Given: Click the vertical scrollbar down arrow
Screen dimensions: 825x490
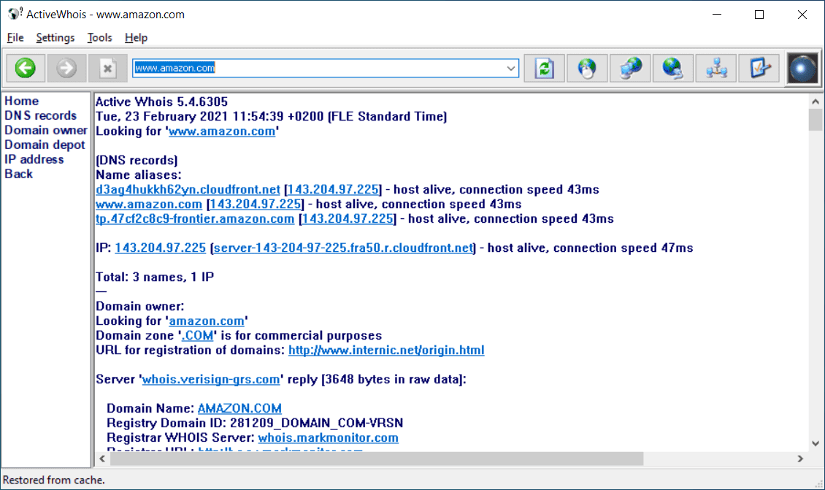Looking at the screenshot, I should pos(816,444).
